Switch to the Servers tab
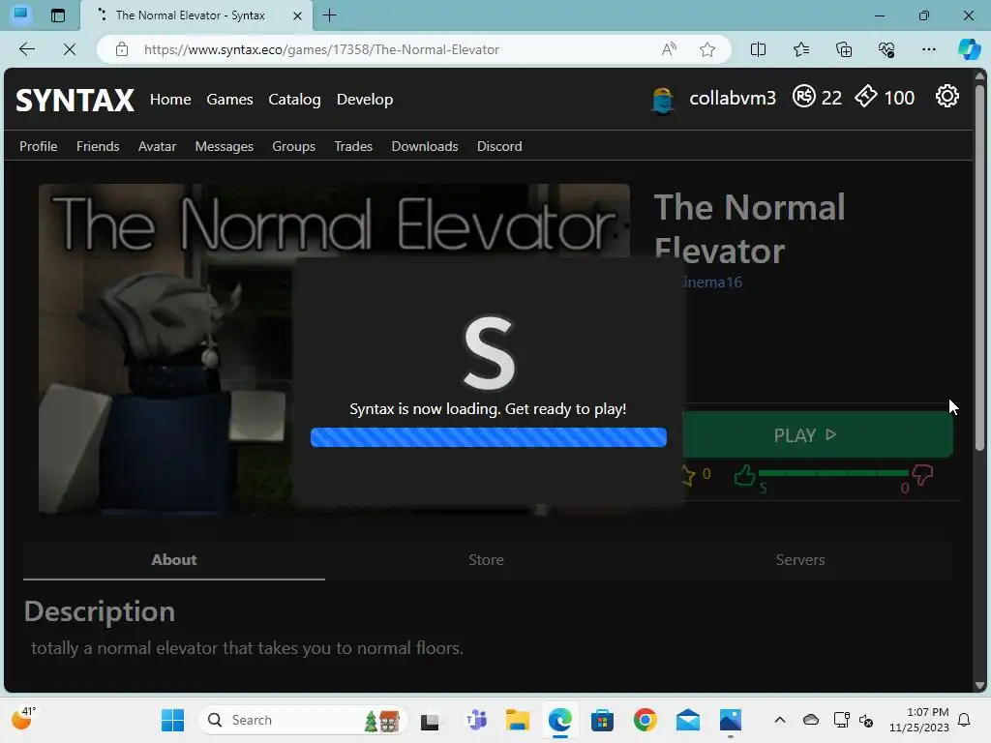The width and height of the screenshot is (991, 743). point(800,560)
